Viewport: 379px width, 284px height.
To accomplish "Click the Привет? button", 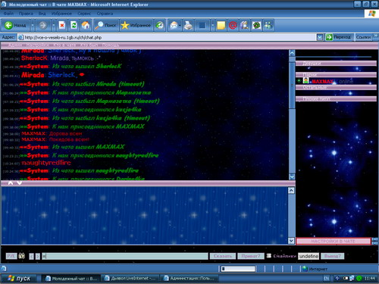I will pyautogui.click(x=251, y=256).
